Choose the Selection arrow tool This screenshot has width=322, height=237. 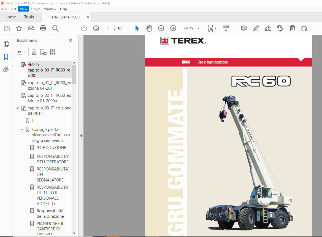(x=137, y=28)
